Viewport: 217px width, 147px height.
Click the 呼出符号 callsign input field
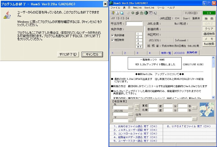(x=134, y=24)
